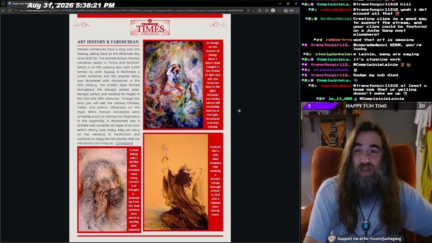Open the underlined Complainie link

[x=124, y=143]
